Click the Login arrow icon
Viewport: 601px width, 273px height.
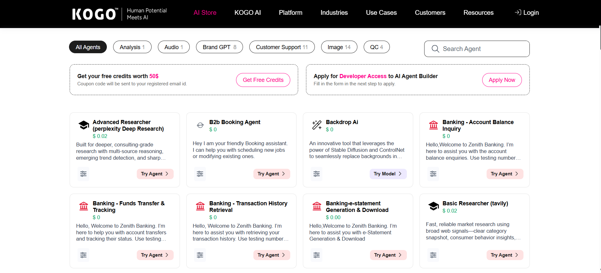[x=518, y=13]
